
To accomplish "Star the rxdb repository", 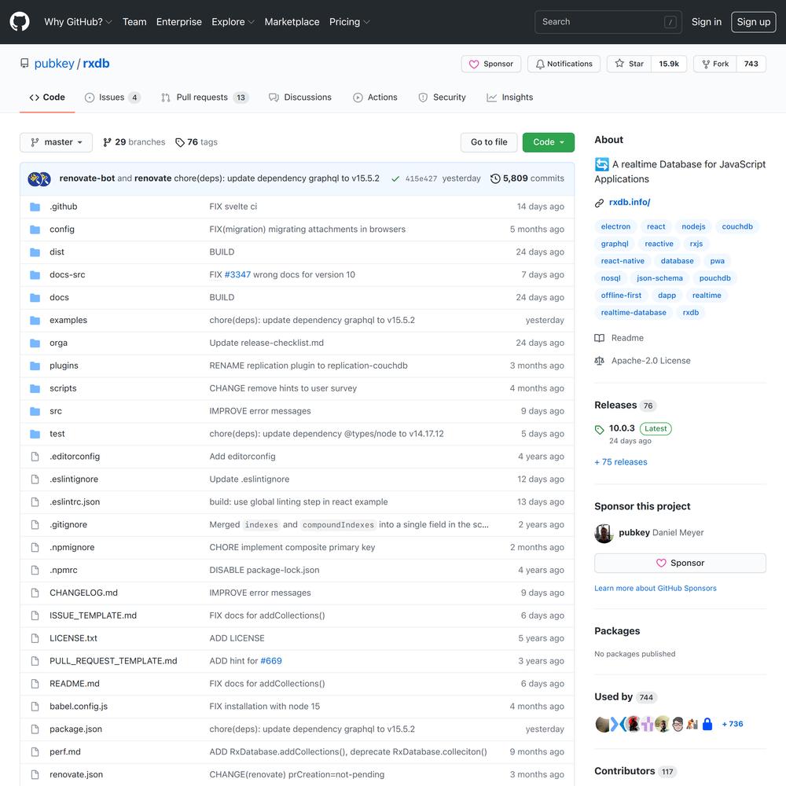I will pyautogui.click(x=629, y=64).
